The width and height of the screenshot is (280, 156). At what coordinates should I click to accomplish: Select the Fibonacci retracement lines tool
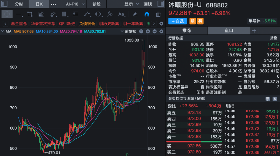click(x=76, y=14)
